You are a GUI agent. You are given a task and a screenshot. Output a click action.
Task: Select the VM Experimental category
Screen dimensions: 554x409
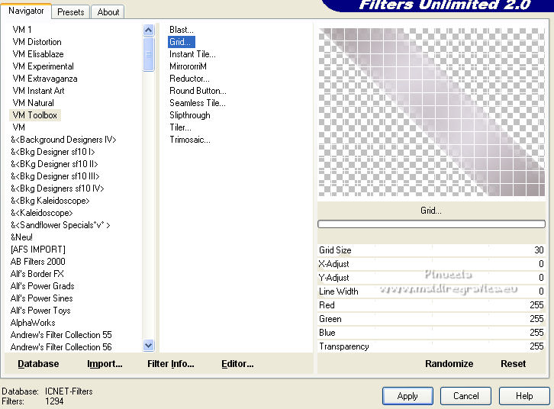[x=43, y=66]
